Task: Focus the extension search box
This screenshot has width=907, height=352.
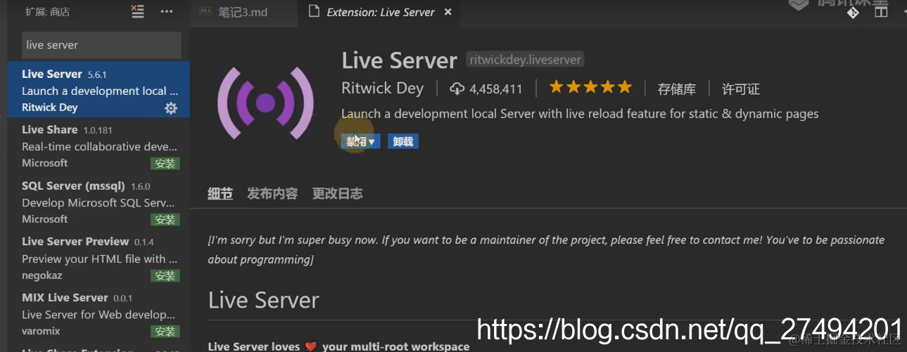Action: click(x=101, y=45)
